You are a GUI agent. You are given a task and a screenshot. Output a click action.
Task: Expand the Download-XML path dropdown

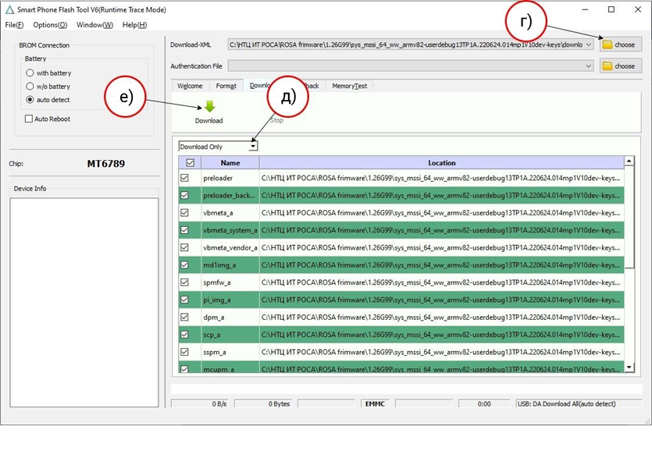(588, 45)
